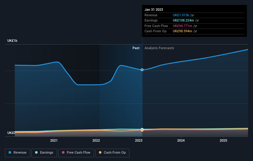The width and height of the screenshot is (253, 161).
Task: Toggle the Free Cash Flow legend button
Action: point(76,153)
